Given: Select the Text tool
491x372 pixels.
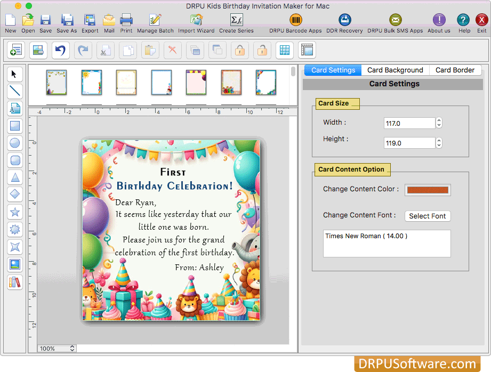Looking at the screenshot, I should point(14,108).
